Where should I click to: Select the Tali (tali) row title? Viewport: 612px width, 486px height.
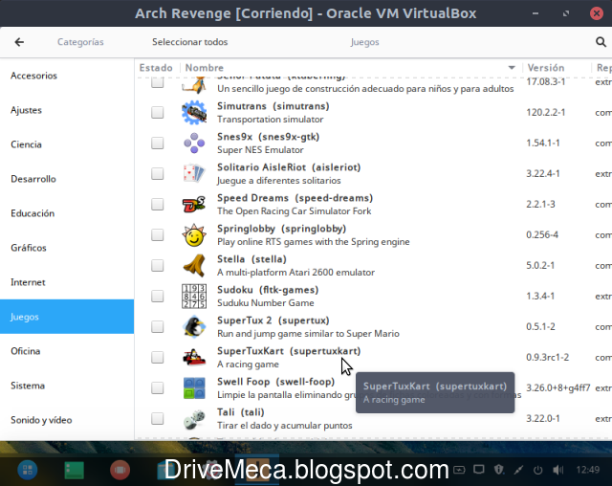pyautogui.click(x=240, y=411)
